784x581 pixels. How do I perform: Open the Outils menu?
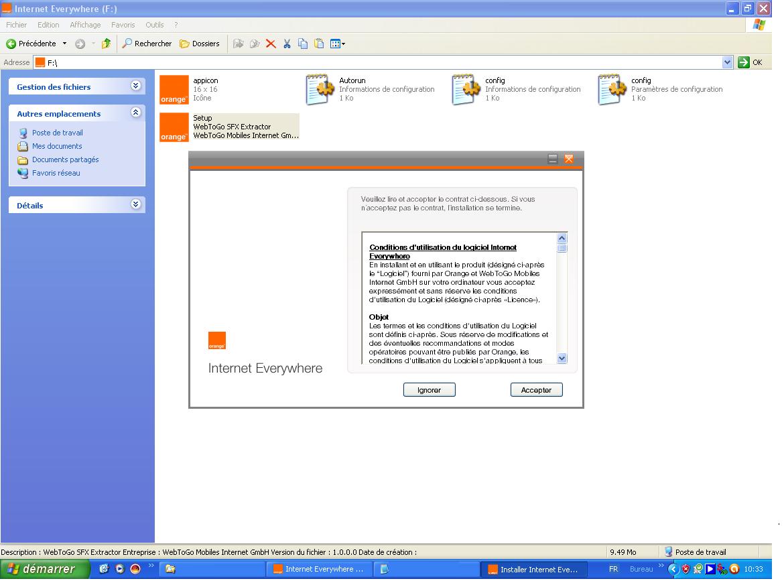click(x=155, y=25)
